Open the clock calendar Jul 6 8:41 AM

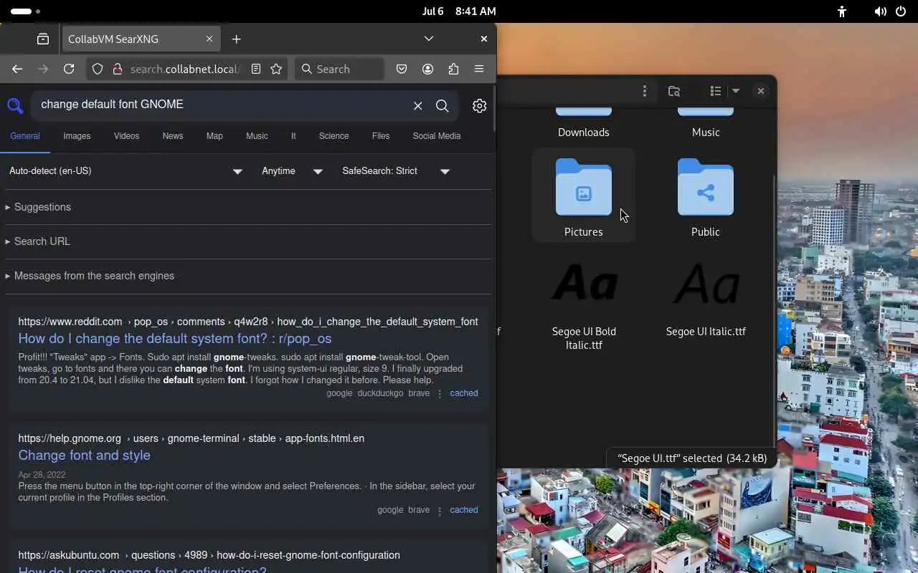pos(459,11)
